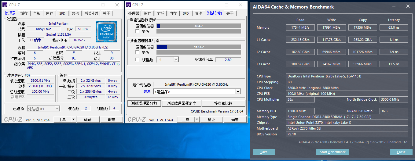Image resolution: width=415 pixels, height=161 pixels.
Task: Click 工具 button in middle CPU-Z window
Action: (x=186, y=120)
